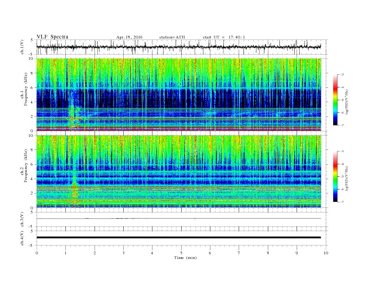Click the "ch.1(V)" waveform axis label
The width and height of the screenshot is (367, 284).
[22, 47]
